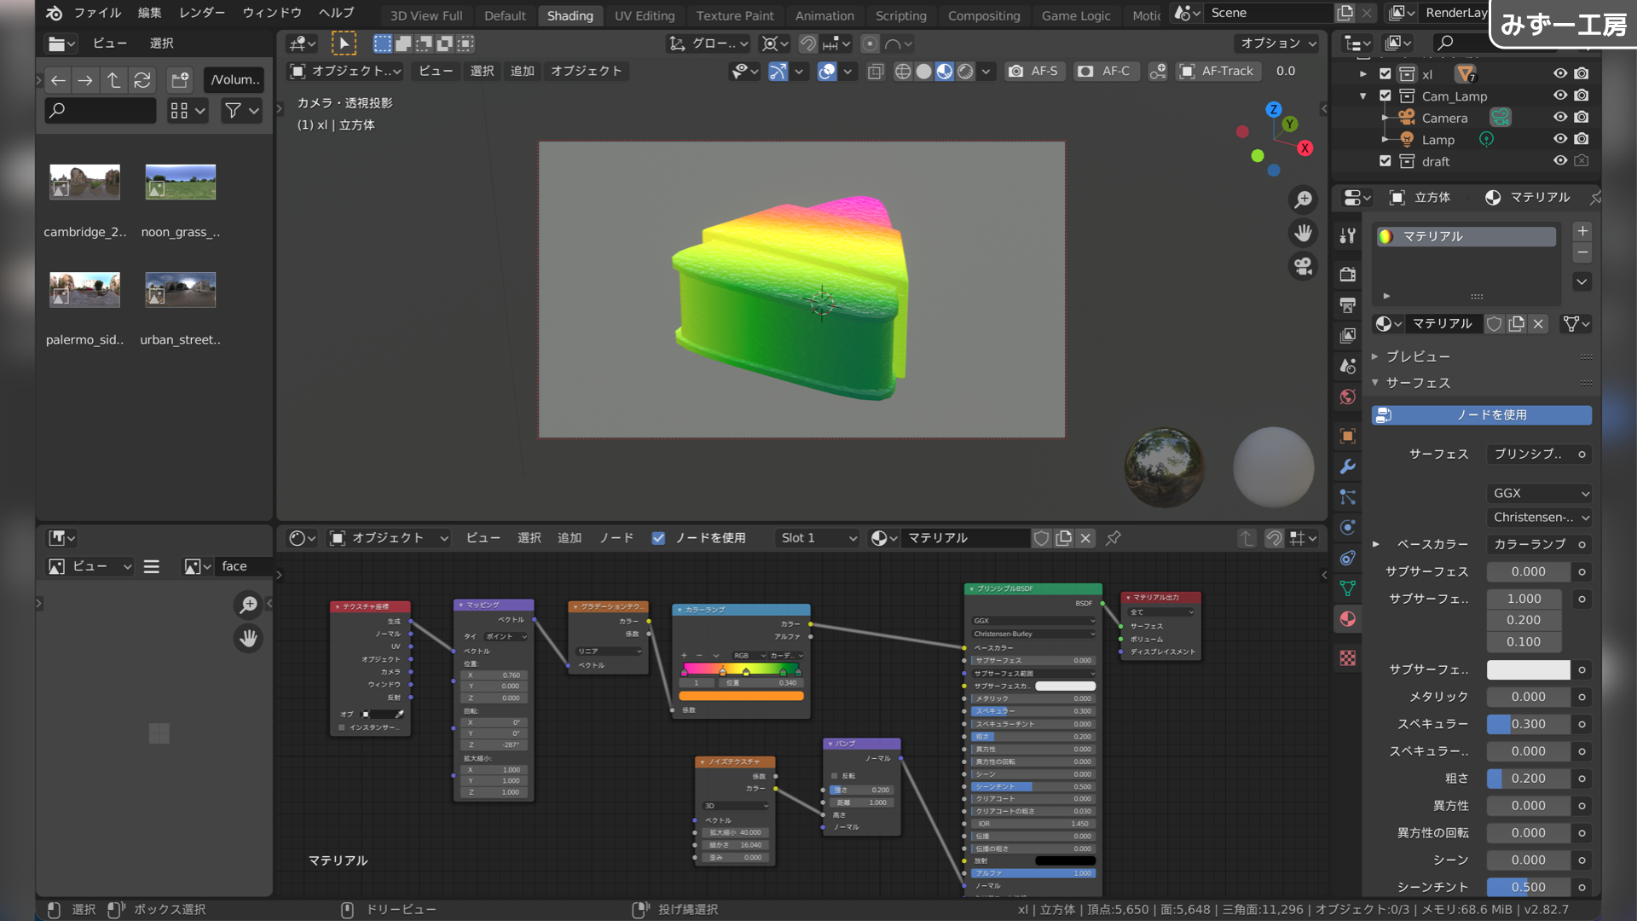Screen dimensions: 1637x921
Task: Click the AF-C button
Action: pos(1104,72)
